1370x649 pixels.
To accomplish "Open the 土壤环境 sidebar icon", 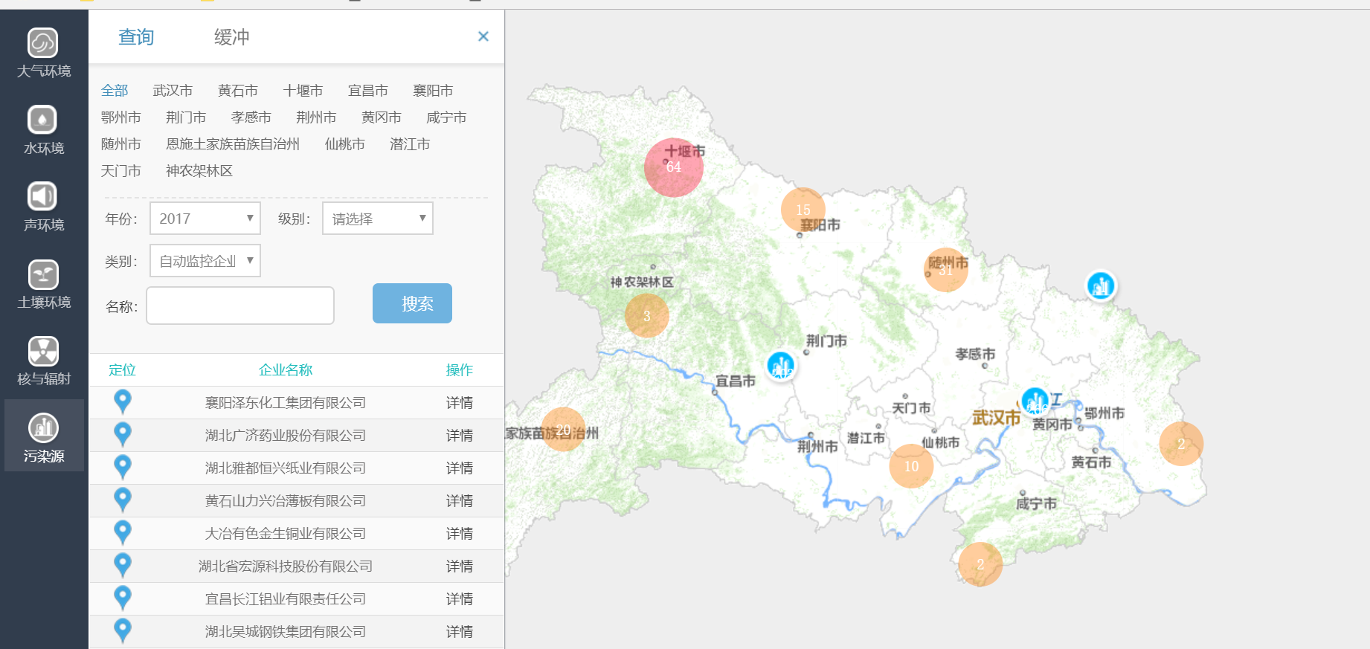I will [43, 274].
